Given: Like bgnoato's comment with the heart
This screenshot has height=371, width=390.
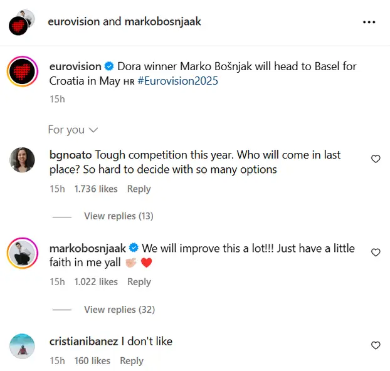Looking at the screenshot, I should pos(376,159).
